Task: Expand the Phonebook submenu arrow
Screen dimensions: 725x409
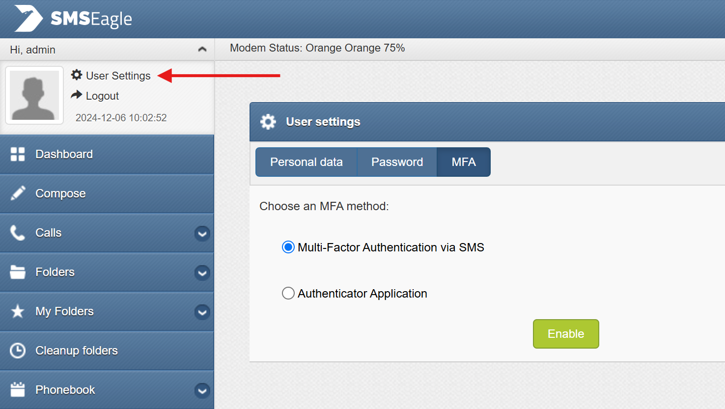Action: click(202, 391)
